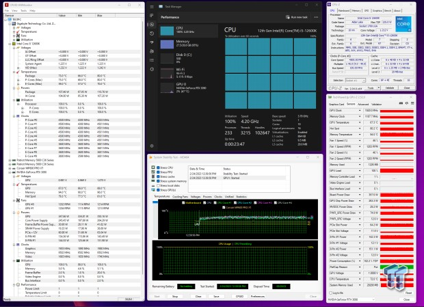Viewport: 424px width, 307px height.
Task: Switch to Graphics Card tab in GPU-Z
Action: point(336,104)
